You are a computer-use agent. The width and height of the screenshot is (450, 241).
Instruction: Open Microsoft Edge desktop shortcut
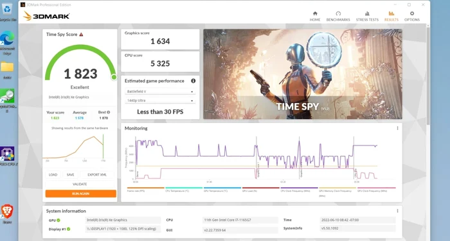click(x=8, y=38)
